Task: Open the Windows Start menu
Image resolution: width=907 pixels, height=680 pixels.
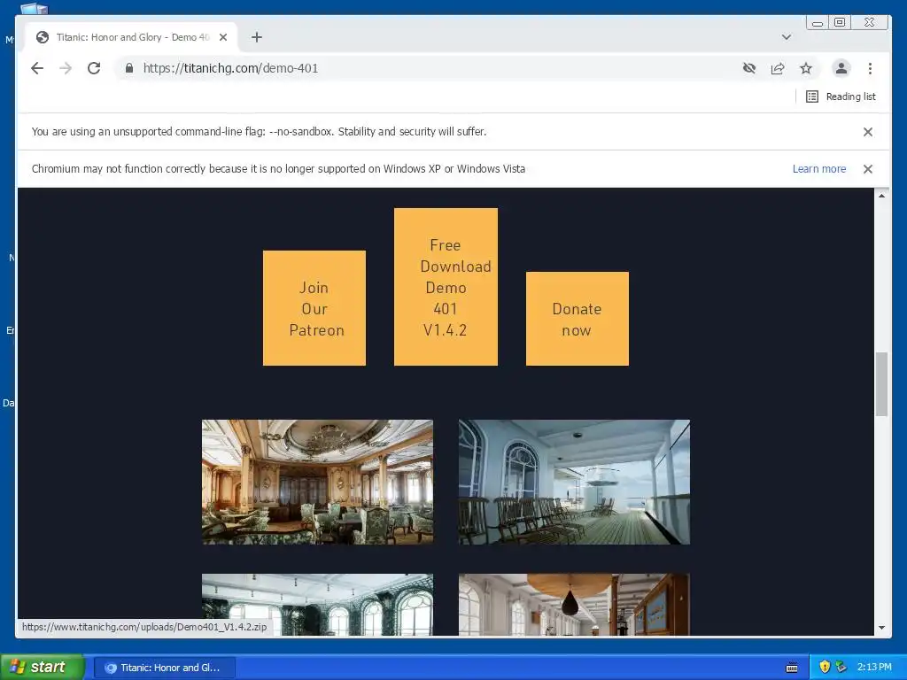Action: point(43,668)
